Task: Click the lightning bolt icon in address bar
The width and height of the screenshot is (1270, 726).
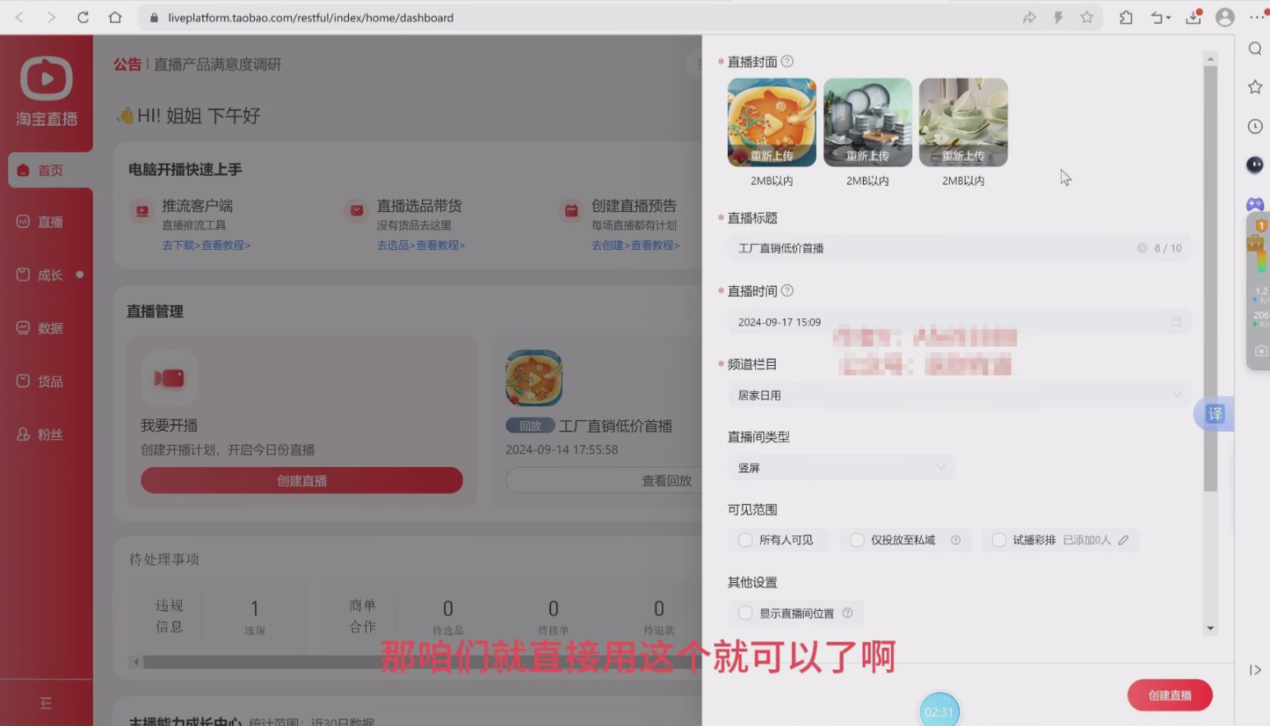Action: [x=1059, y=17]
